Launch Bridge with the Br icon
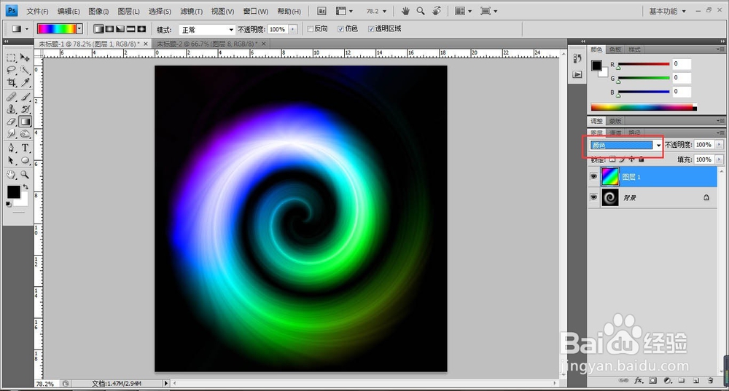729x391 pixels. click(x=321, y=11)
